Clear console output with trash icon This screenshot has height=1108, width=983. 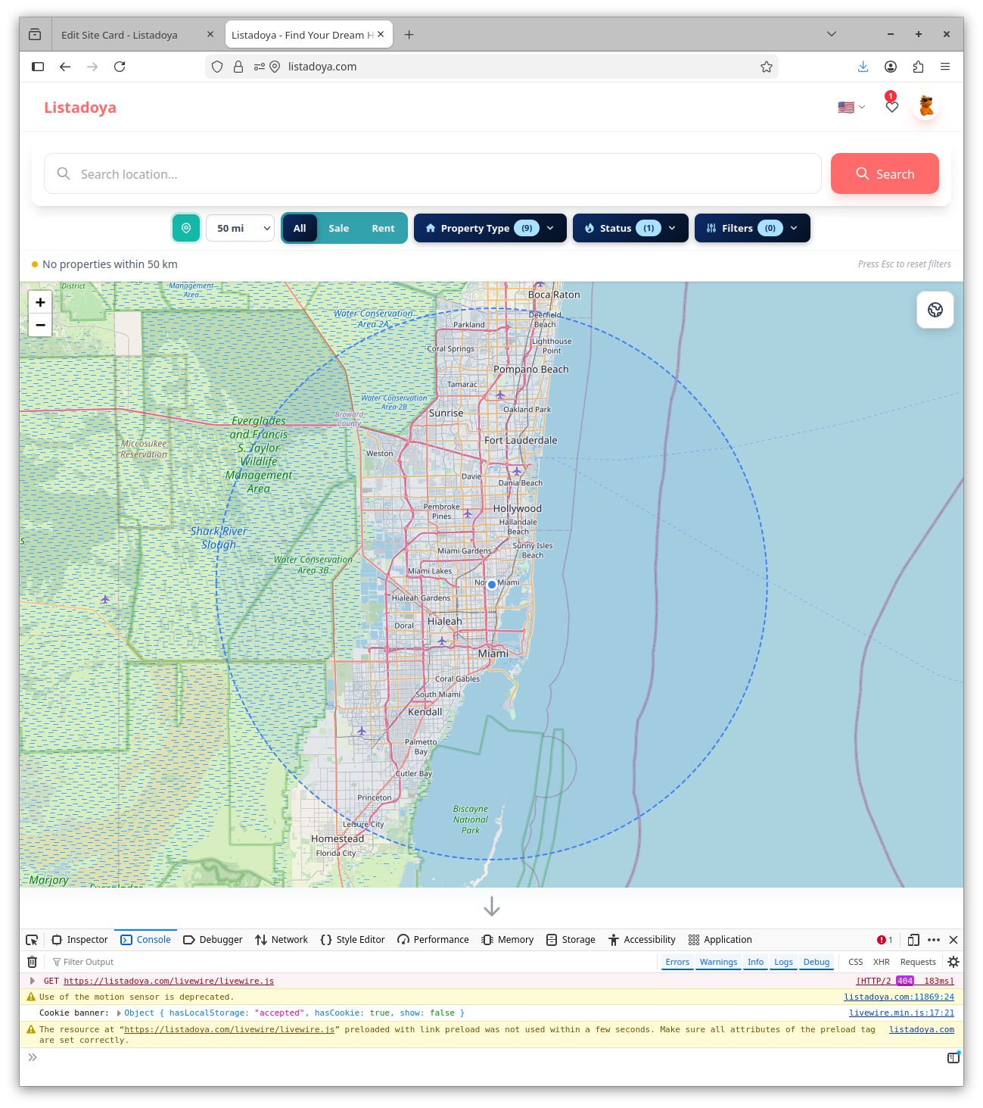coord(32,962)
